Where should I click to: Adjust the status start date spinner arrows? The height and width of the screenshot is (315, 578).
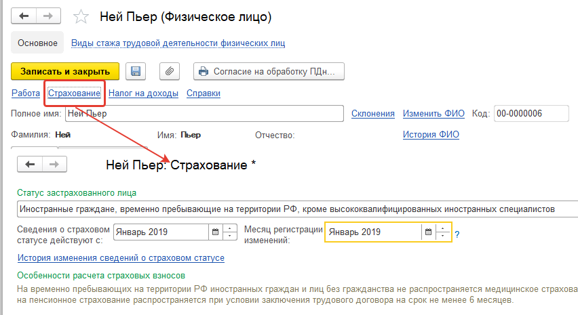[230, 232]
